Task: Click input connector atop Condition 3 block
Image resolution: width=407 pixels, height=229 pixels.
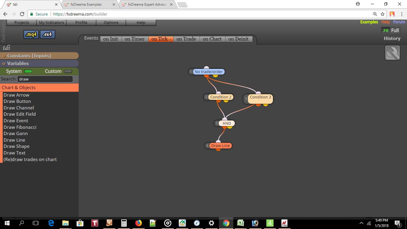Action: (258, 93)
